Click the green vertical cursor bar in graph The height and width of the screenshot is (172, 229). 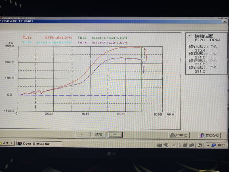pos(141,80)
